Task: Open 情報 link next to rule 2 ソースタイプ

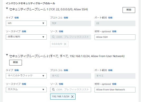Action: pyautogui.click(x=24, y=84)
